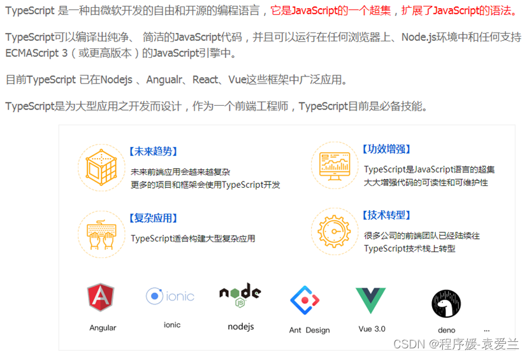Viewport: 529px width, 356px height.
Task: Click the ionic logo
Action: pos(170,296)
